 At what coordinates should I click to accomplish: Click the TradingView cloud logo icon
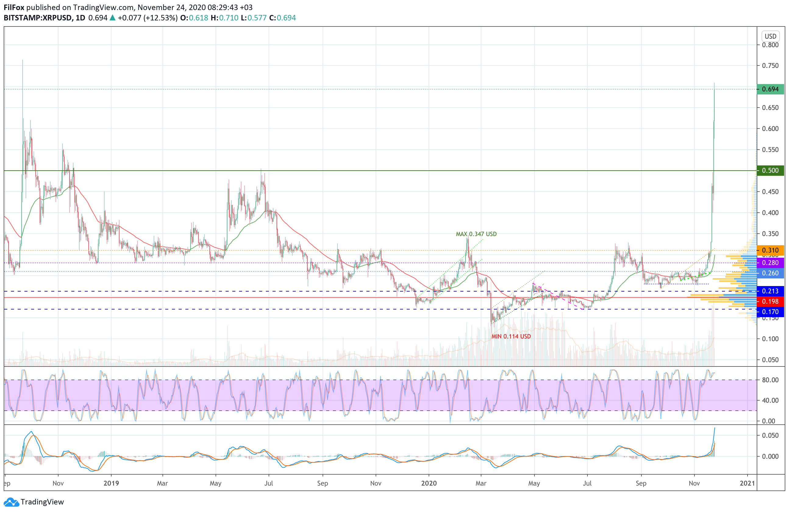[11, 502]
